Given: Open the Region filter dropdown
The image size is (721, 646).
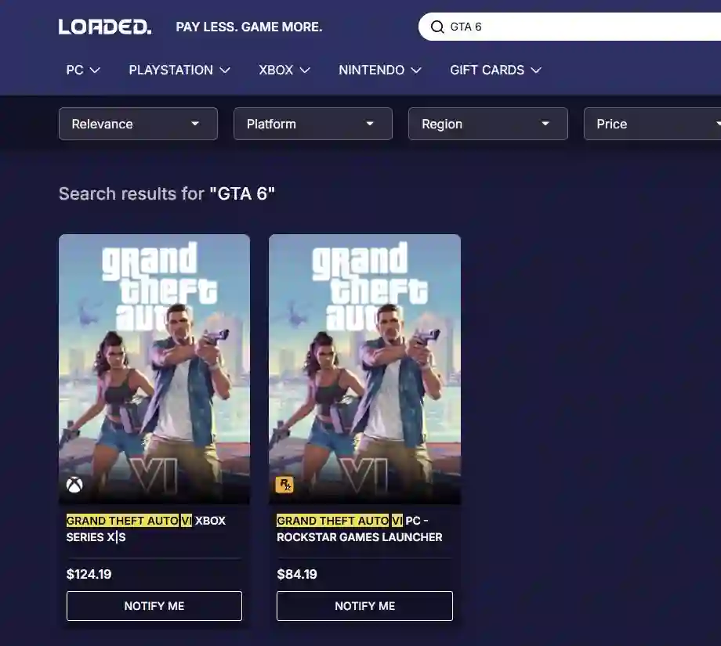Looking at the screenshot, I should 487,124.
